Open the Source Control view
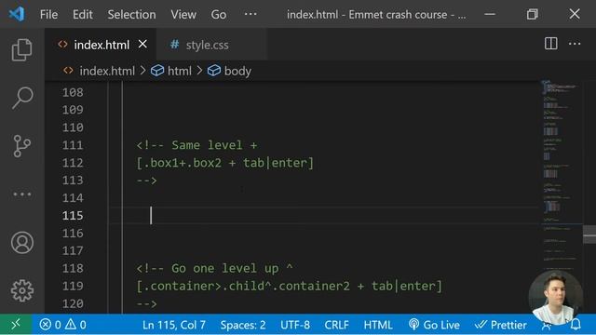This screenshot has height=335, width=596. pyautogui.click(x=22, y=146)
